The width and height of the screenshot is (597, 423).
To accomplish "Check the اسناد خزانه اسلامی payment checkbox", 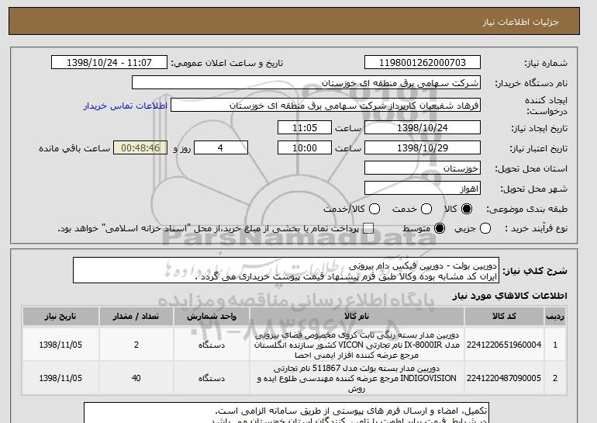I will (x=368, y=228).
